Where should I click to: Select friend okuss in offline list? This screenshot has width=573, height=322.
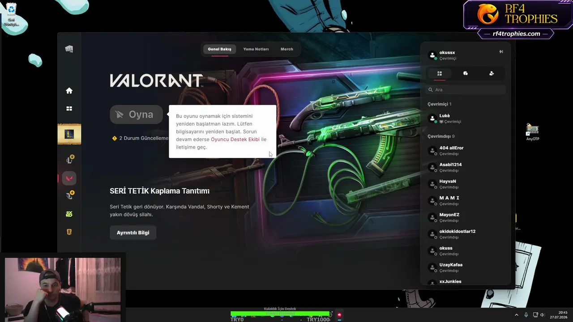(x=466, y=251)
